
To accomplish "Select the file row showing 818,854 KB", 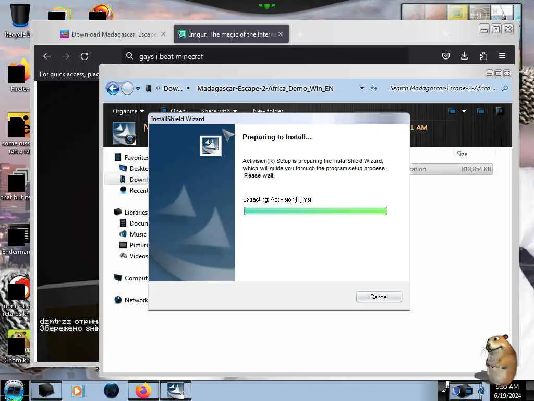I will pos(451,169).
